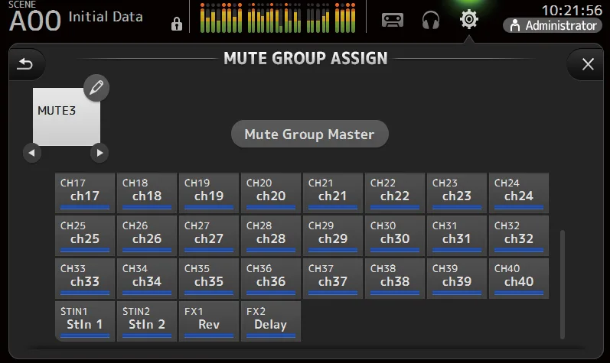Select channel CH38 for MUTE3
610x363 pixels.
pyautogui.click(x=395, y=278)
